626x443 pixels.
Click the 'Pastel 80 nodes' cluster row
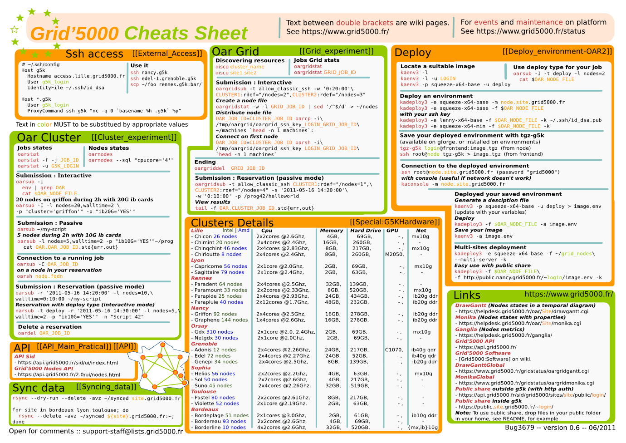pyautogui.click(x=314, y=398)
